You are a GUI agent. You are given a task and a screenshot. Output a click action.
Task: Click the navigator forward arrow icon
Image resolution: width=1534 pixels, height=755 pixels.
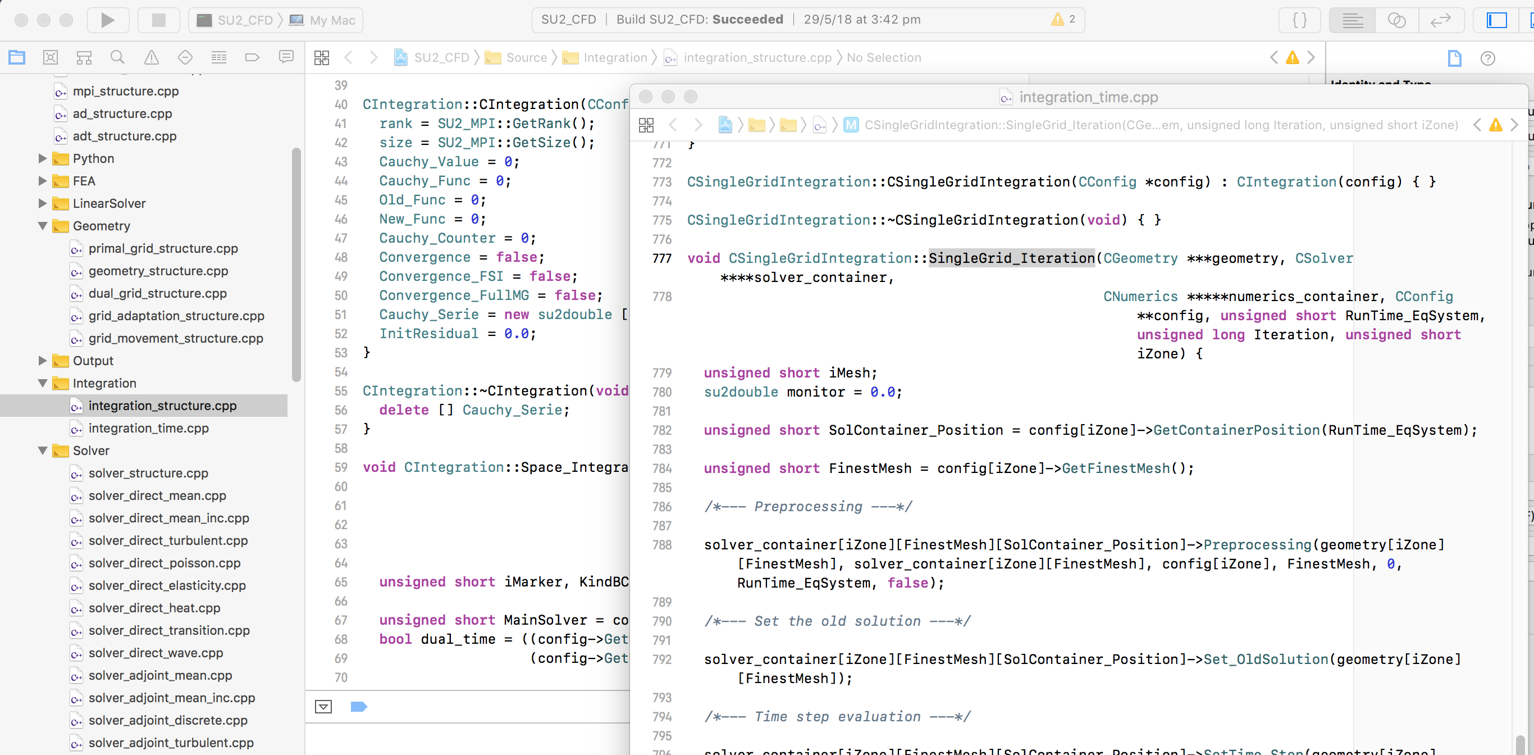374,57
